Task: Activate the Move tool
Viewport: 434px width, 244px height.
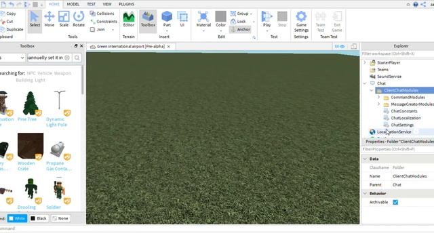Action: (50, 20)
